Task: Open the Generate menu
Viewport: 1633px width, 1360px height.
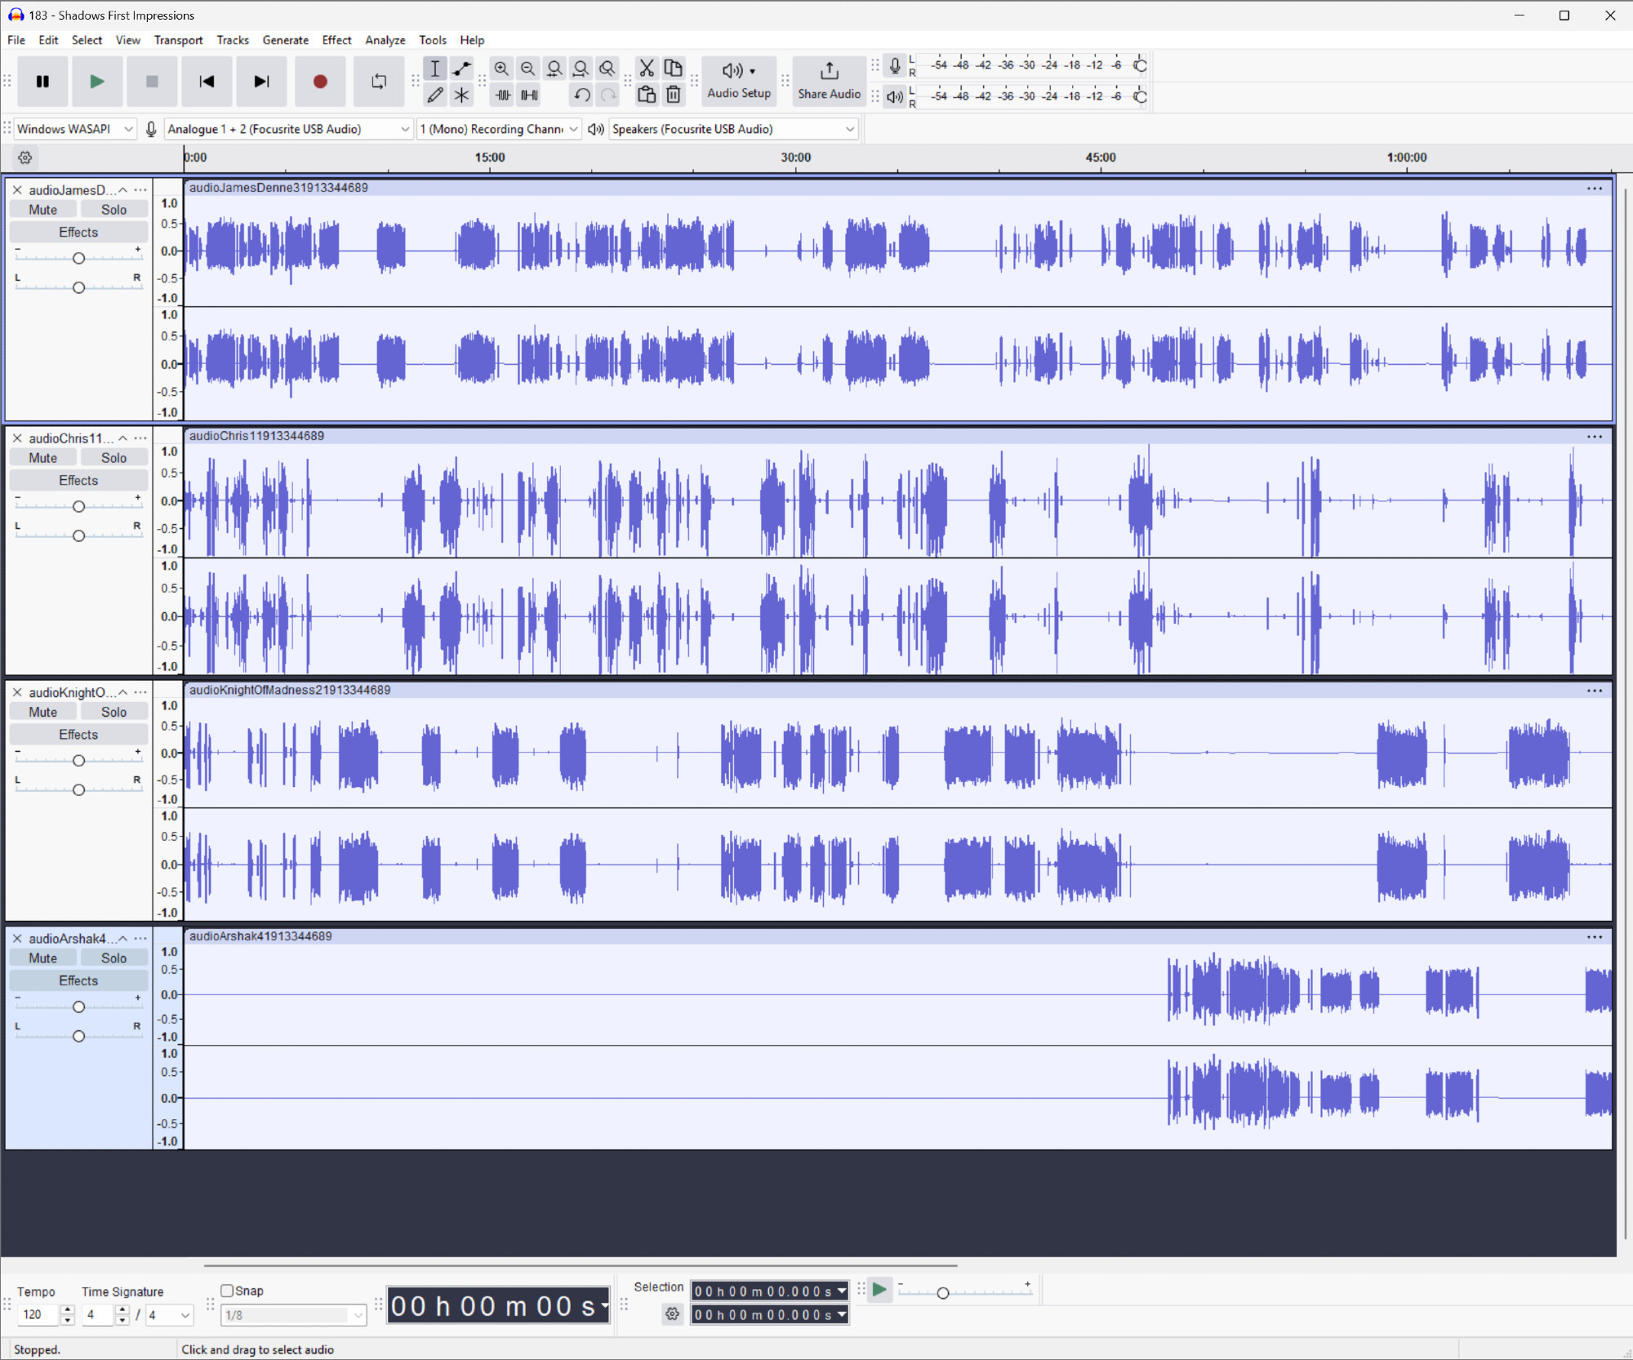Action: pyautogui.click(x=286, y=40)
